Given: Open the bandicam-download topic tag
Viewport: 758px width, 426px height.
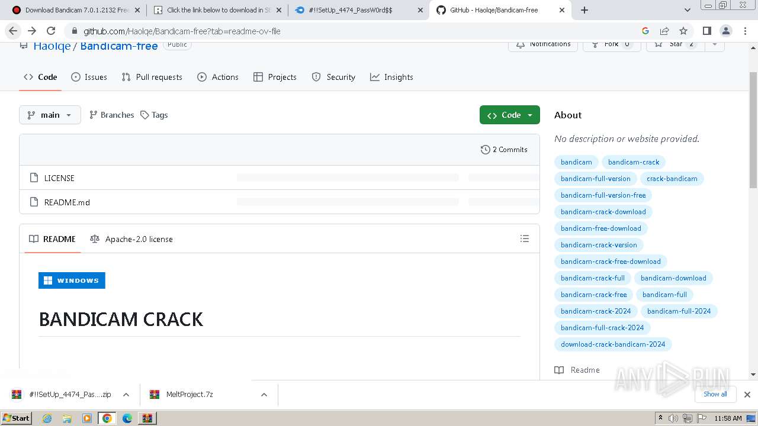Looking at the screenshot, I should [x=673, y=278].
